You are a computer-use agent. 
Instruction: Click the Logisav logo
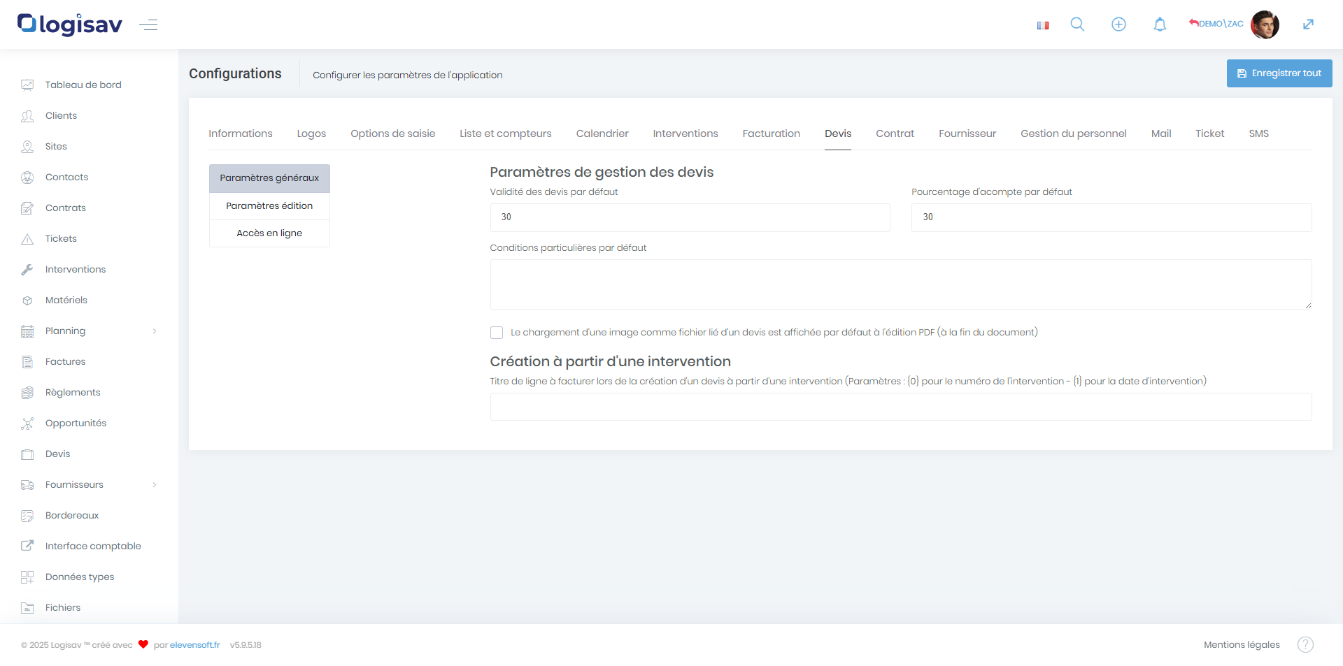70,24
